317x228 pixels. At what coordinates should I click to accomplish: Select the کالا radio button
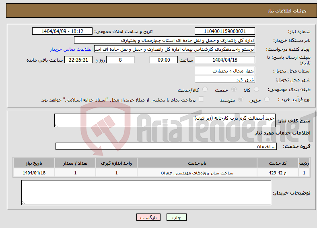coord(256,89)
